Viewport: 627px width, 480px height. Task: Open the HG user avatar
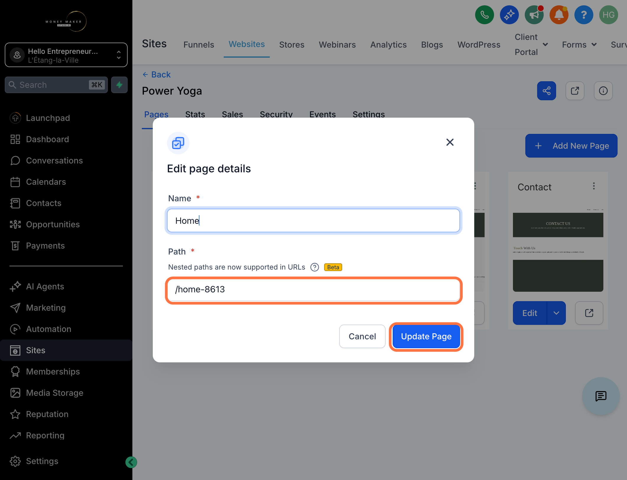pos(608,15)
